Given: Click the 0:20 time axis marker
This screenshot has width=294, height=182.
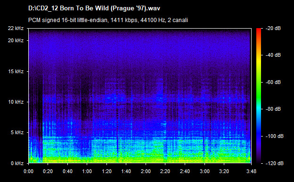Looking at the screenshot, I should click(48, 171).
